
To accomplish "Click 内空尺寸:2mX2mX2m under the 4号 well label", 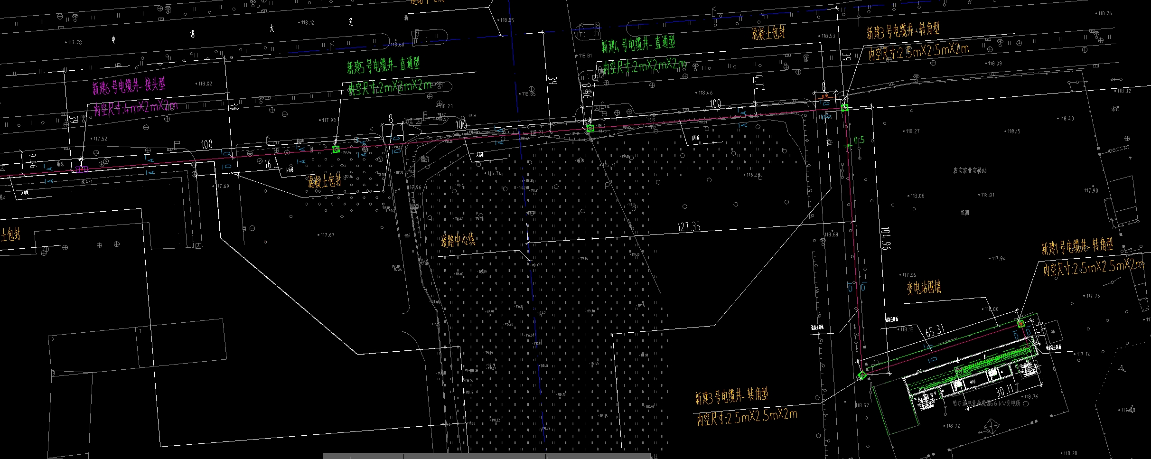I will click(645, 66).
